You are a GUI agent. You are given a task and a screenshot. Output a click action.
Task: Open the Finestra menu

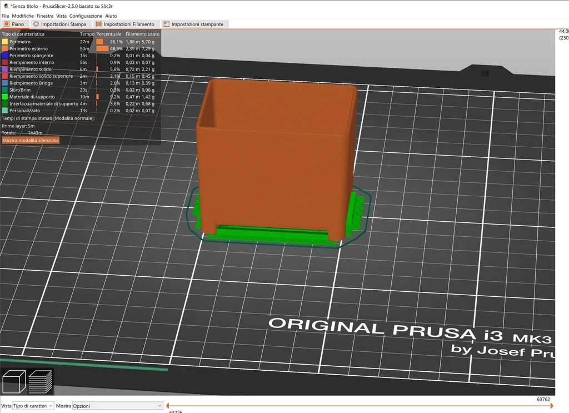click(44, 16)
